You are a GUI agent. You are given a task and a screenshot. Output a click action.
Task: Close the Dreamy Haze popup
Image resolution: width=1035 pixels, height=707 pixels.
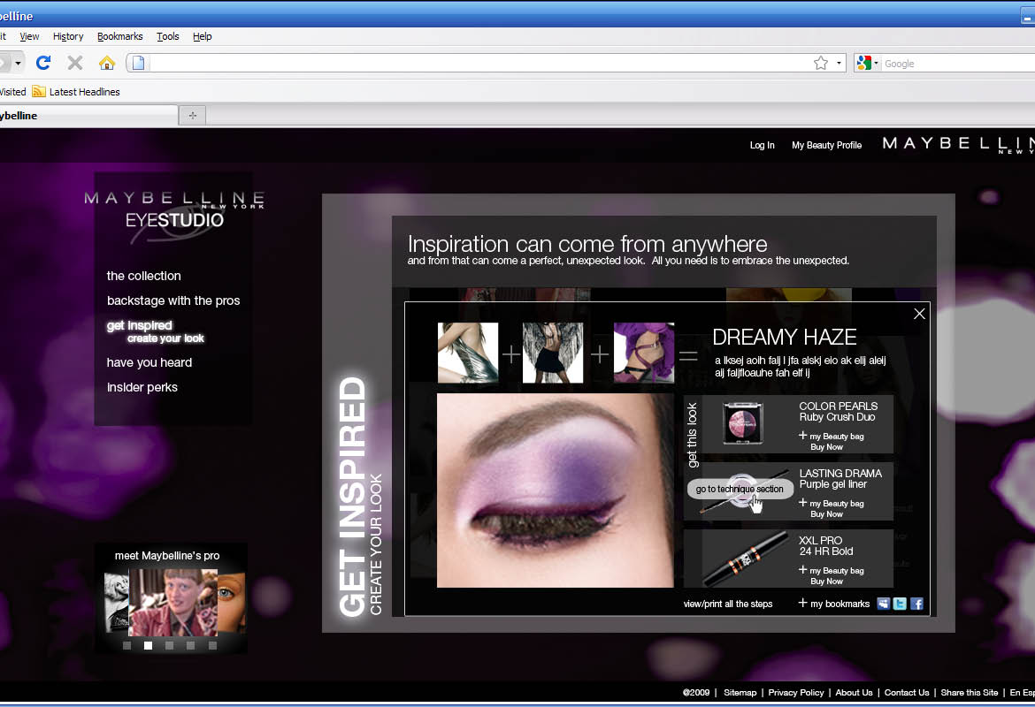click(919, 314)
